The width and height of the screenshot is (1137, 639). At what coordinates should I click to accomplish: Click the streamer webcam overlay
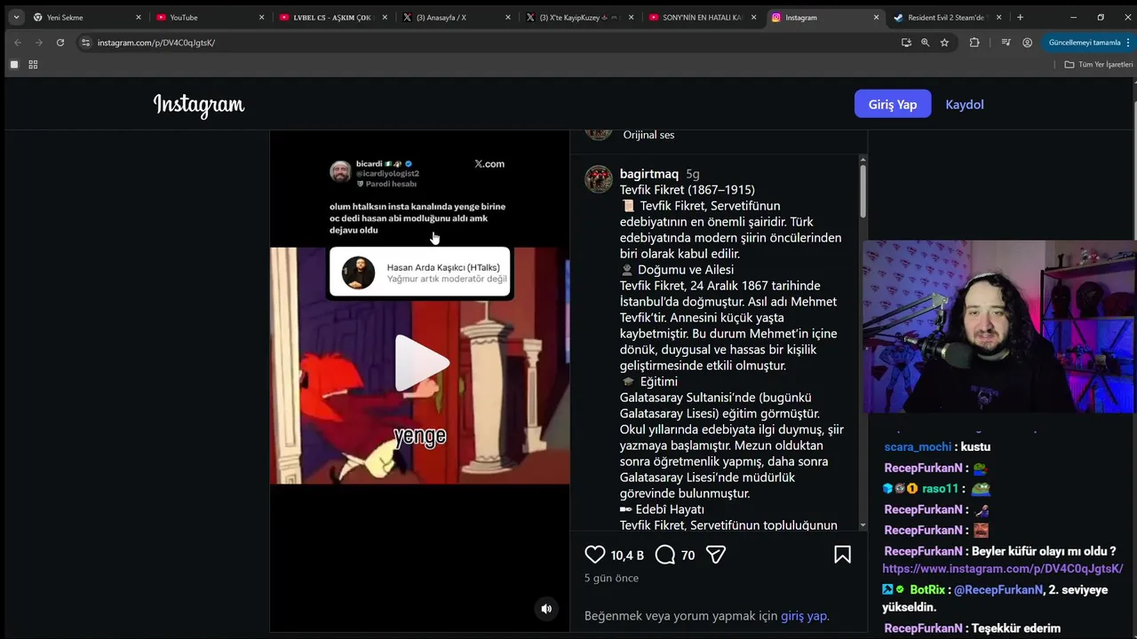[998, 327]
